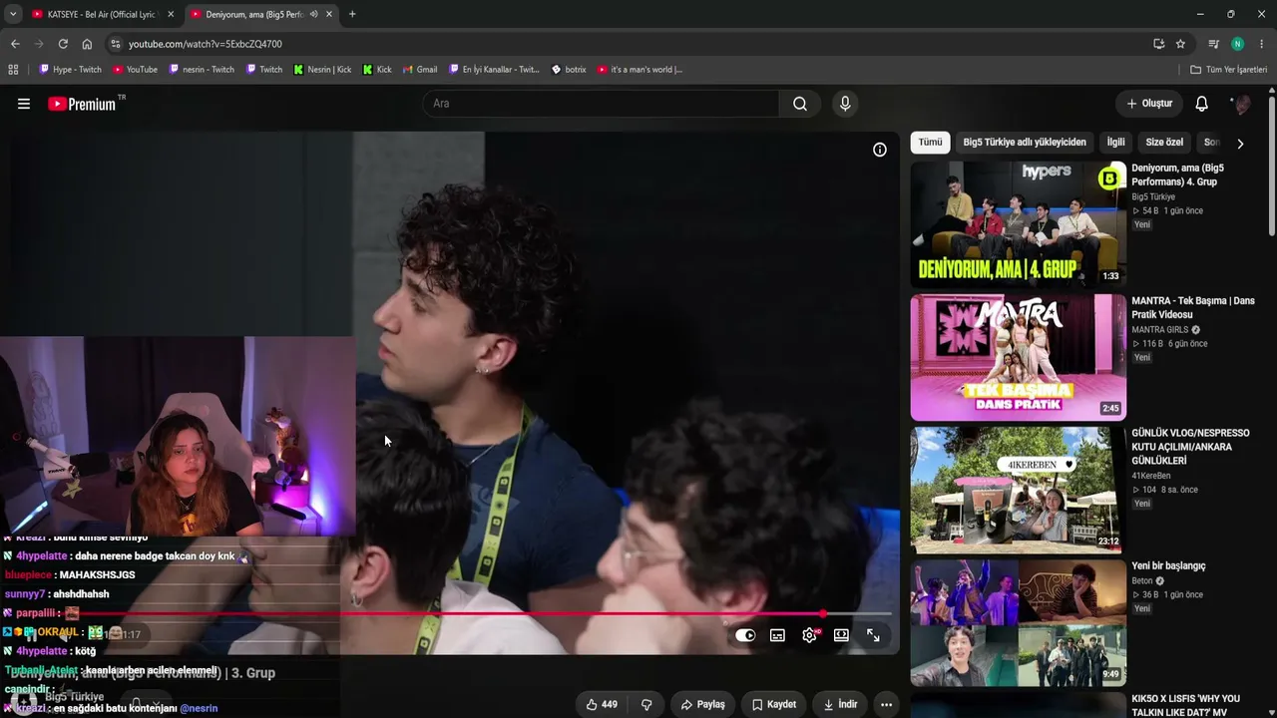Go back in browser history

tap(15, 44)
